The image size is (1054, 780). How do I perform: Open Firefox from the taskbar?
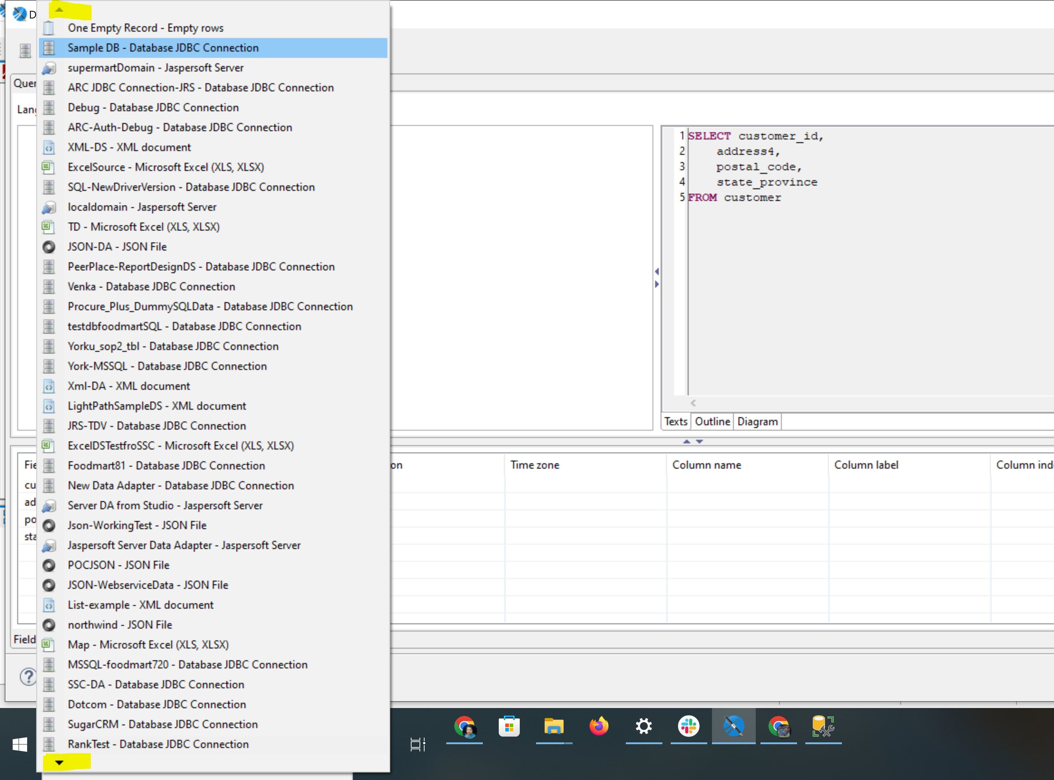click(599, 726)
